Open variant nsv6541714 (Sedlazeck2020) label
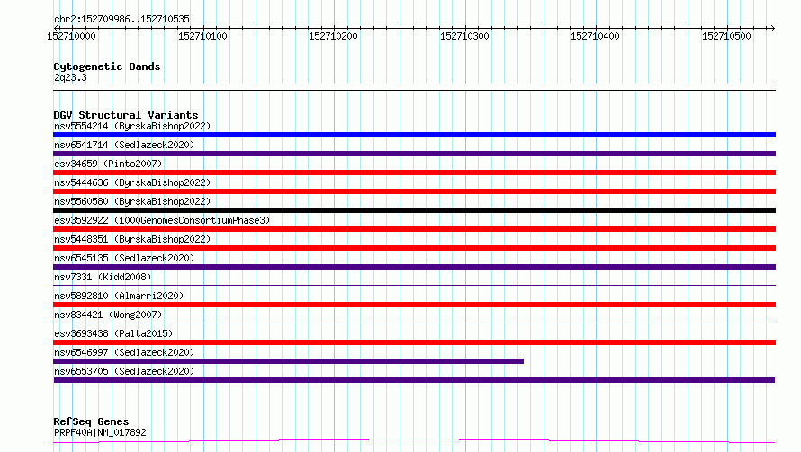This screenshot has height=452, width=801. pos(124,145)
